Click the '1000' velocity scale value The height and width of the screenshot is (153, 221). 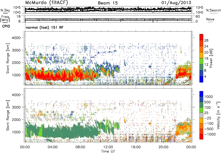tap(208, 97)
